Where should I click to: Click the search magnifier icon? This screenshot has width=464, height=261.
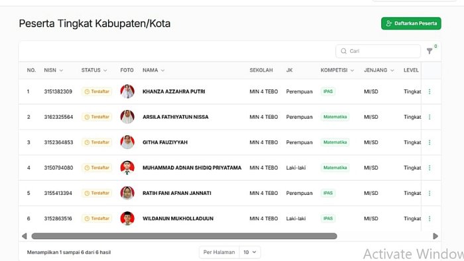343,51
